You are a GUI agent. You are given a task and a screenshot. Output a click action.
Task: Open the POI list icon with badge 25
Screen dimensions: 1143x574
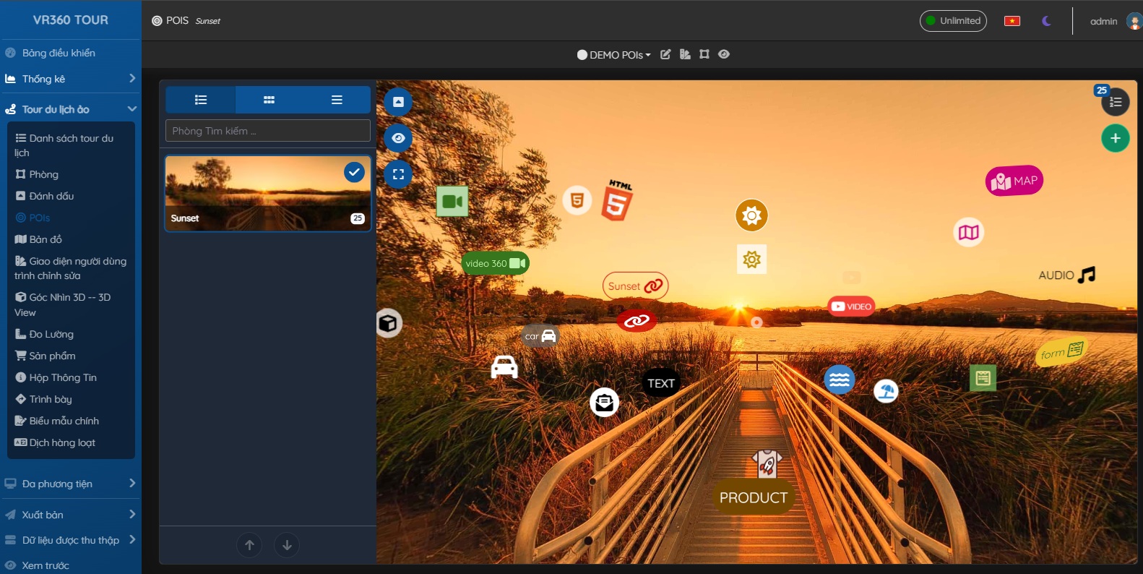tap(1115, 102)
